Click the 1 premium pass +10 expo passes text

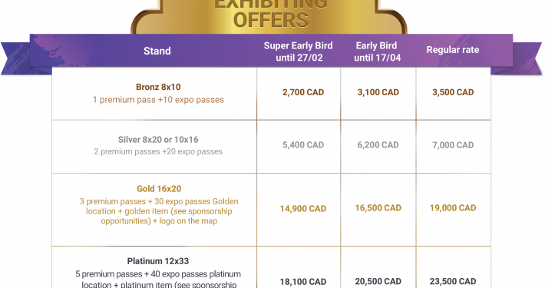pos(158,100)
